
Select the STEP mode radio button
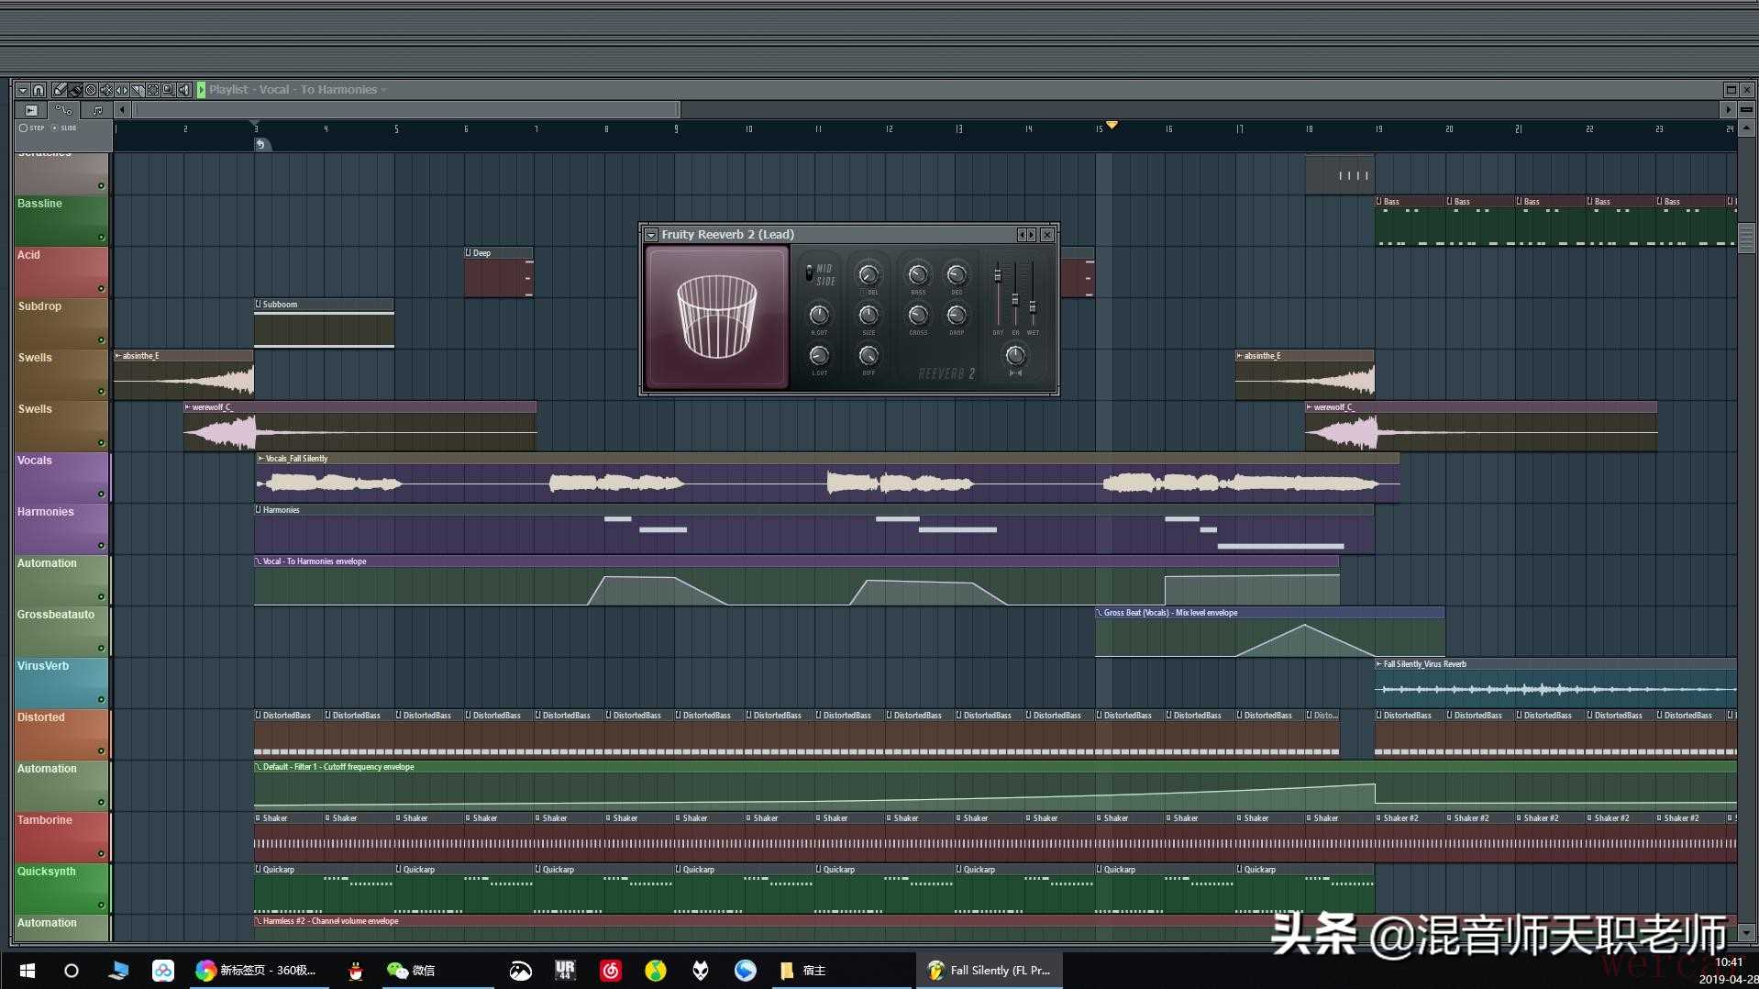23,128
